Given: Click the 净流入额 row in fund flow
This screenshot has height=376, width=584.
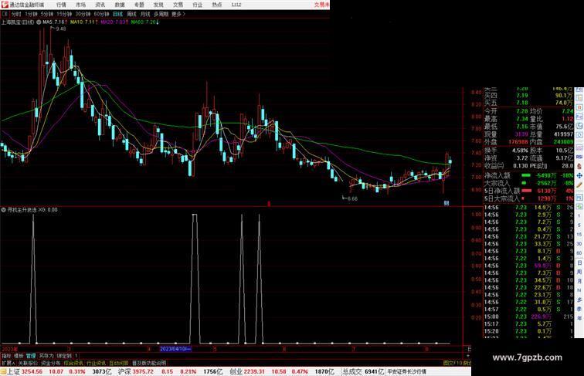Looking at the screenshot, I should (x=528, y=175).
